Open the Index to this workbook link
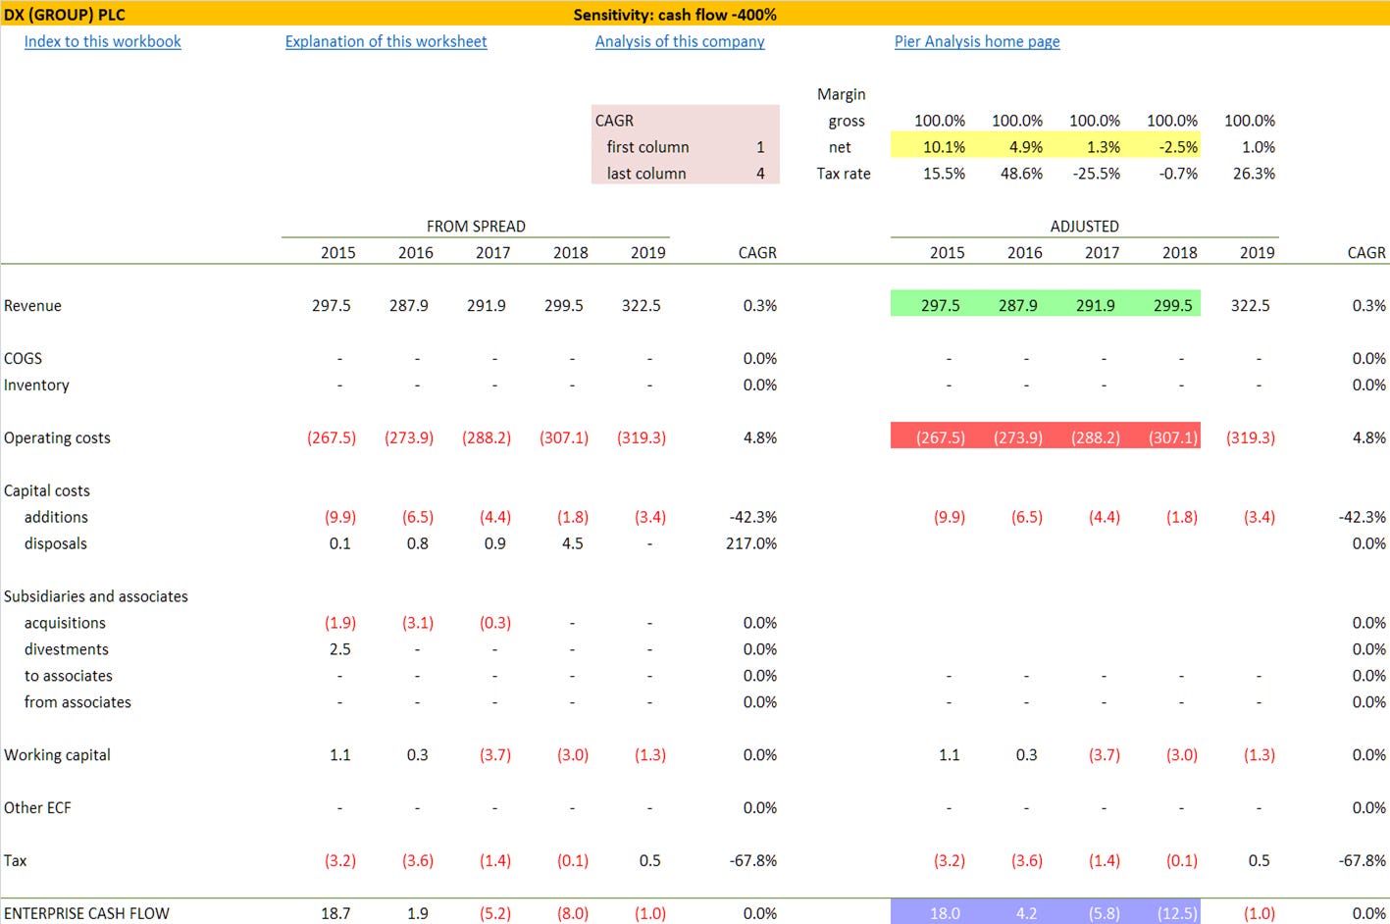The image size is (1390, 924). tap(102, 41)
